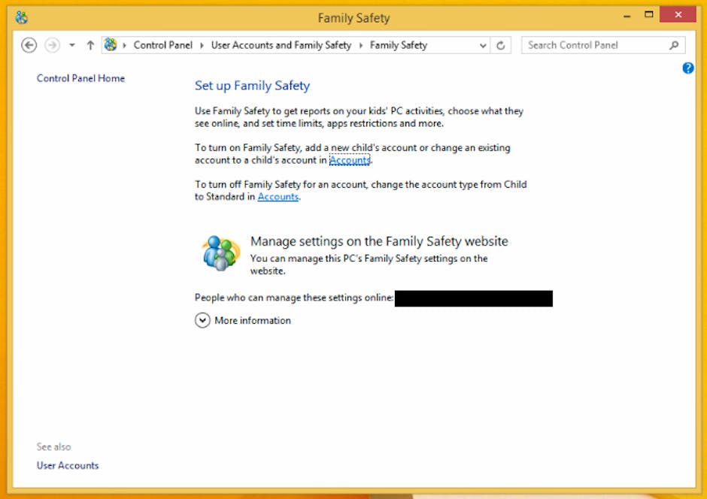Expand the address bar history dropdown
707x499 pixels.
[x=483, y=45]
